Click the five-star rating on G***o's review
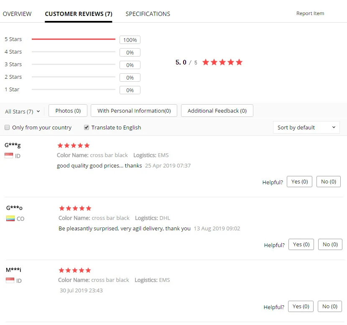Viewport: 347px width, 325px height. tap(75, 208)
